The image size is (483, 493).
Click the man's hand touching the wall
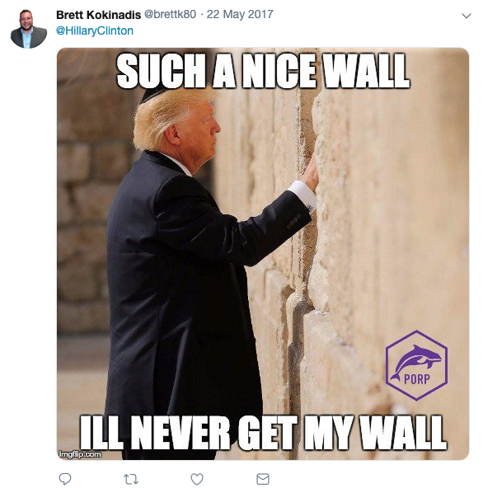(311, 173)
